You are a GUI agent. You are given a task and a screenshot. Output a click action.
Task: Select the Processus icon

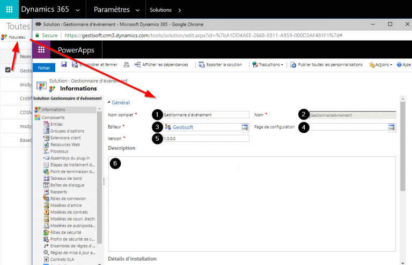[46, 152]
